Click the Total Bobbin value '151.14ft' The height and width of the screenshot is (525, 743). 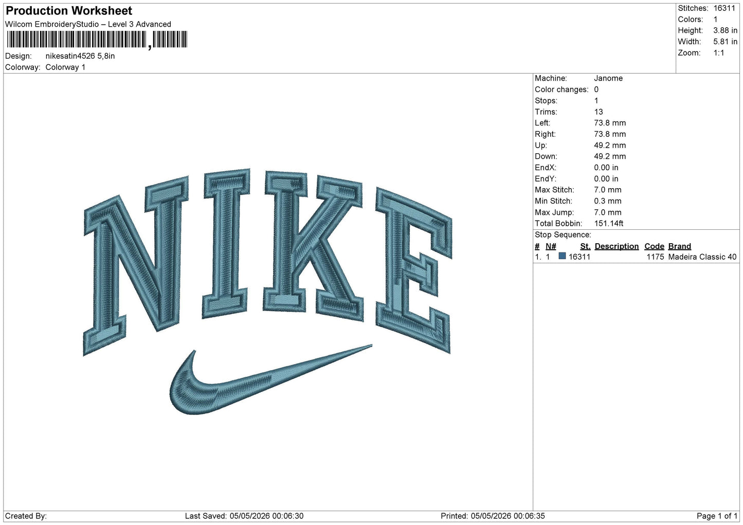pyautogui.click(x=609, y=224)
